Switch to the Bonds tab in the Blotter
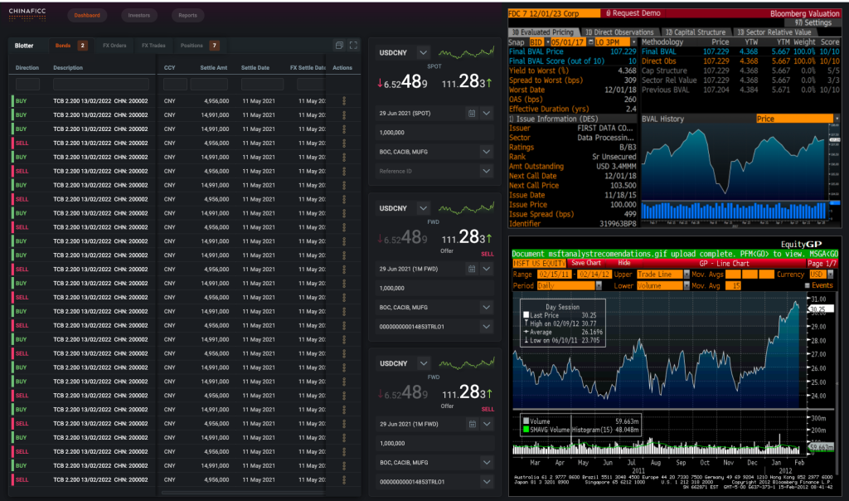Screen dimensions: 849x501 coord(70,46)
